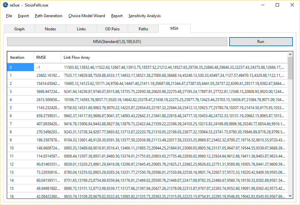
Task: Open the Export menu
Action: [x=23, y=16]
